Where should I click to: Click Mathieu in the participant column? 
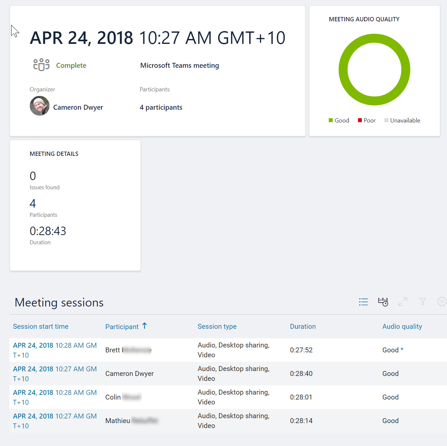click(x=132, y=421)
